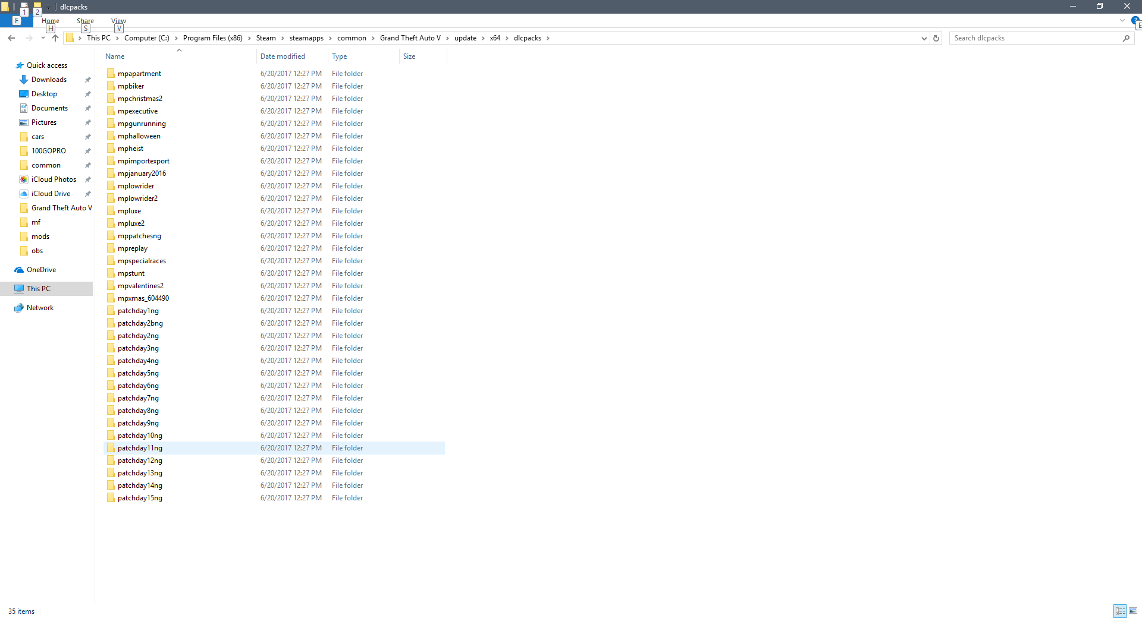Image resolution: width=1142 pixels, height=618 pixels.
Task: Select the mpstunt folder icon
Action: click(x=111, y=273)
